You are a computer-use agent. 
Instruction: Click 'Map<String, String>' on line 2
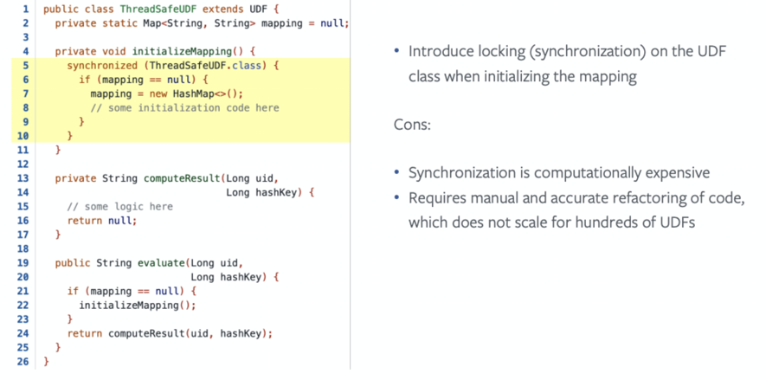click(x=199, y=23)
